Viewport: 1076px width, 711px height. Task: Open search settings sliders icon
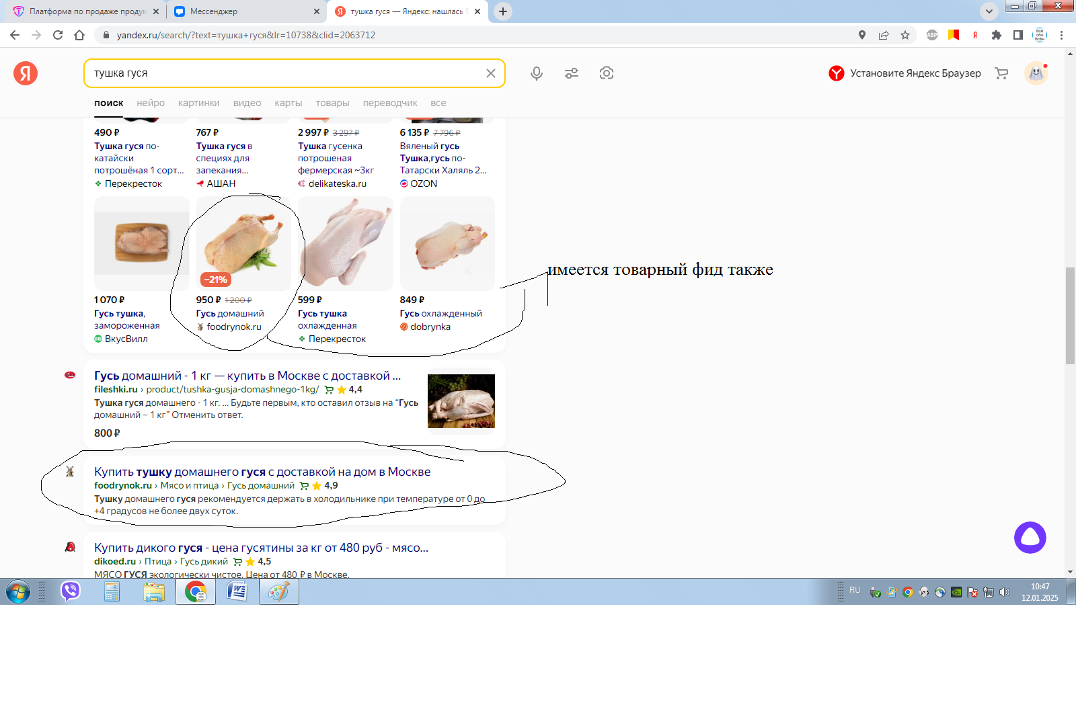tap(572, 73)
